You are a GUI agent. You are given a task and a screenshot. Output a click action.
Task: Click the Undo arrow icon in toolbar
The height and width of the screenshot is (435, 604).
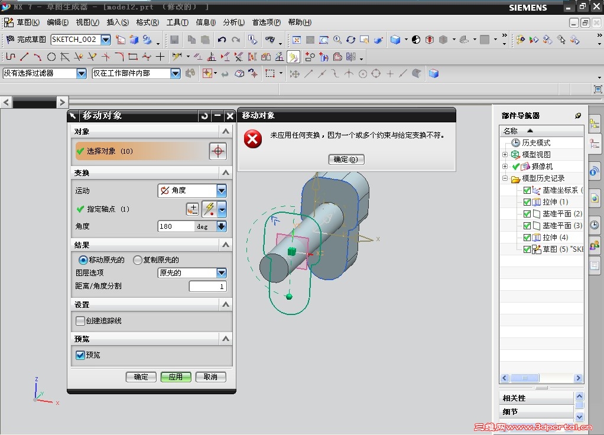click(x=222, y=39)
